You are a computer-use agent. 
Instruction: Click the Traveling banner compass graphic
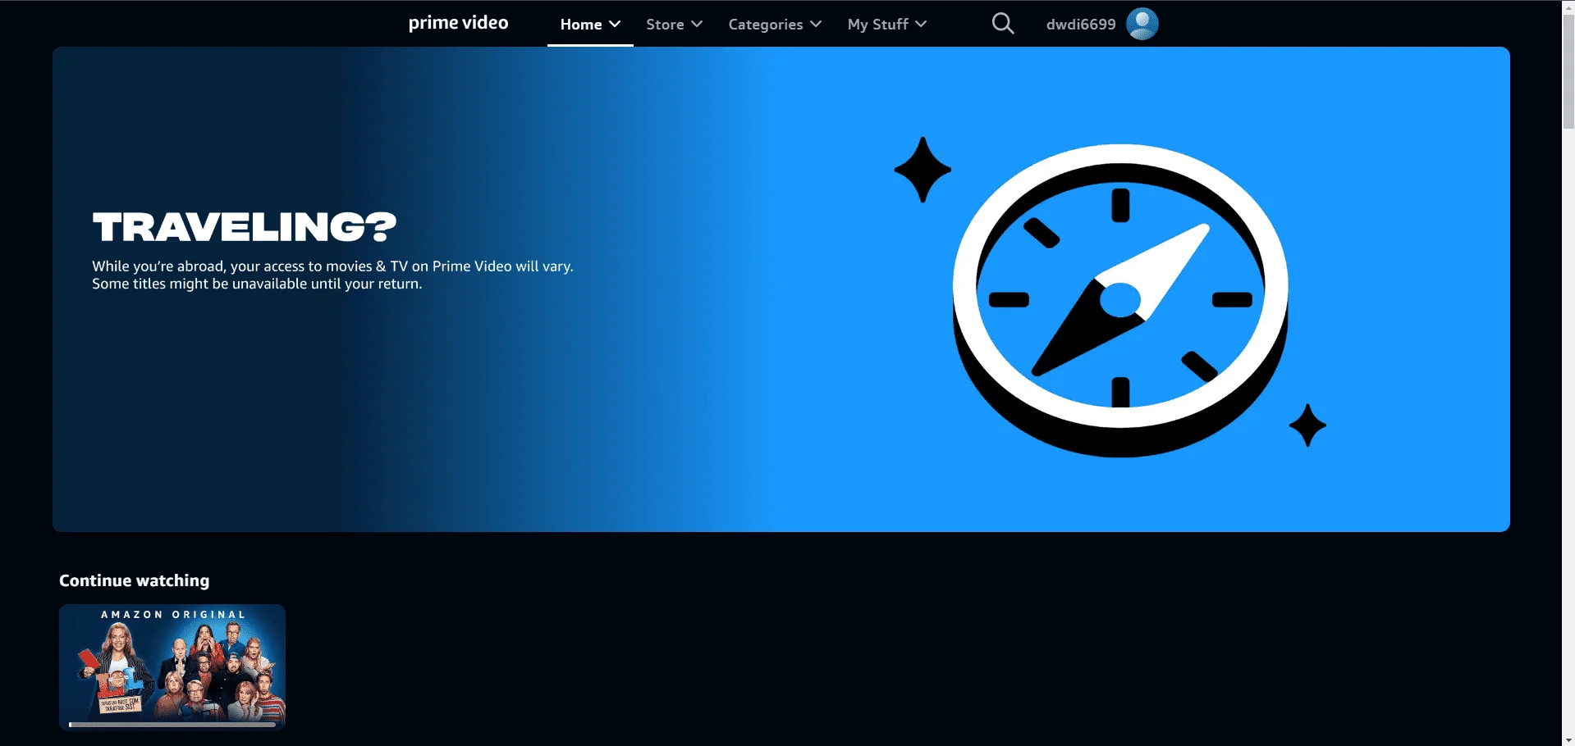point(1120,299)
